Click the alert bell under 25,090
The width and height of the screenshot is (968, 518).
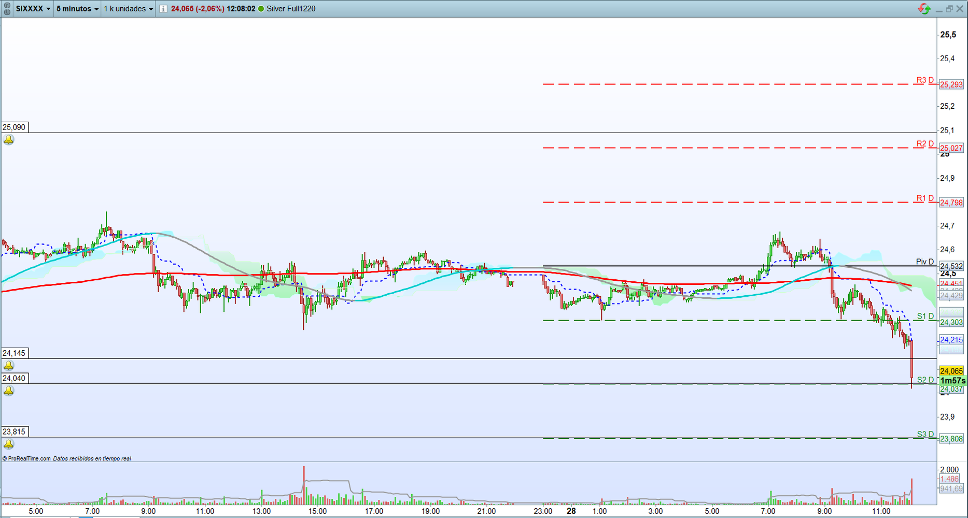pyautogui.click(x=9, y=140)
